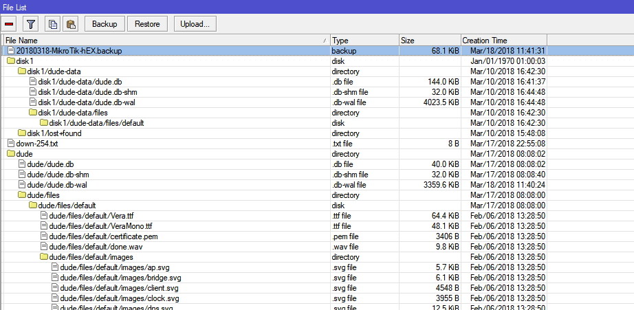The height and width of the screenshot is (310, 634).
Task: Select the disk1/dude-data directory name
Action: coord(54,71)
